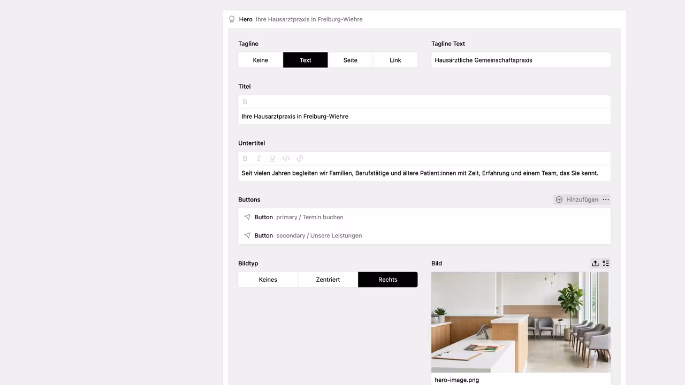Toggle underline in Untertitel toolbar
This screenshot has width=685, height=385.
tap(272, 158)
